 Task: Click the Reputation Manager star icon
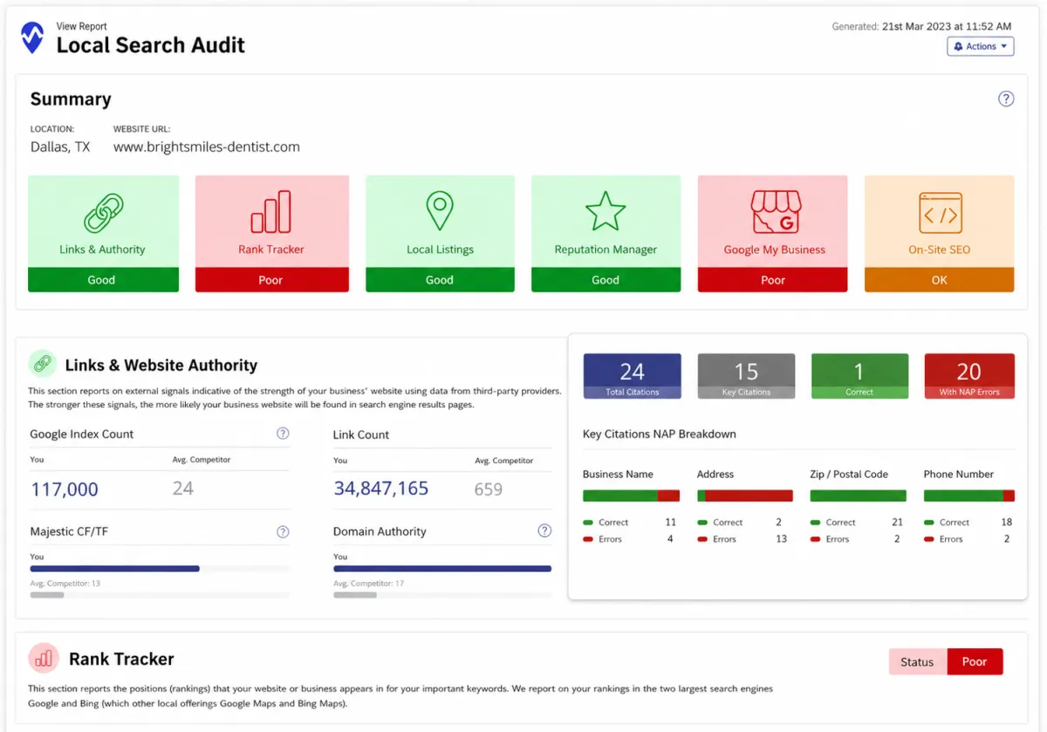pos(606,212)
